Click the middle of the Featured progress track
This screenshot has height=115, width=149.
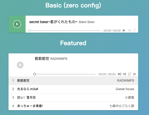65,74
